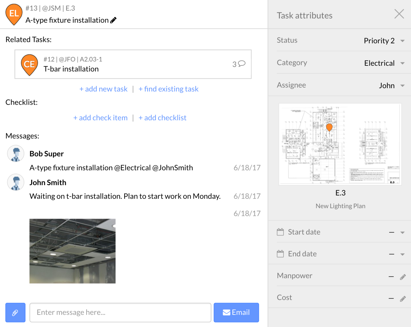
Task: Open the Status dropdown showing Priority 2
Action: (x=402, y=41)
